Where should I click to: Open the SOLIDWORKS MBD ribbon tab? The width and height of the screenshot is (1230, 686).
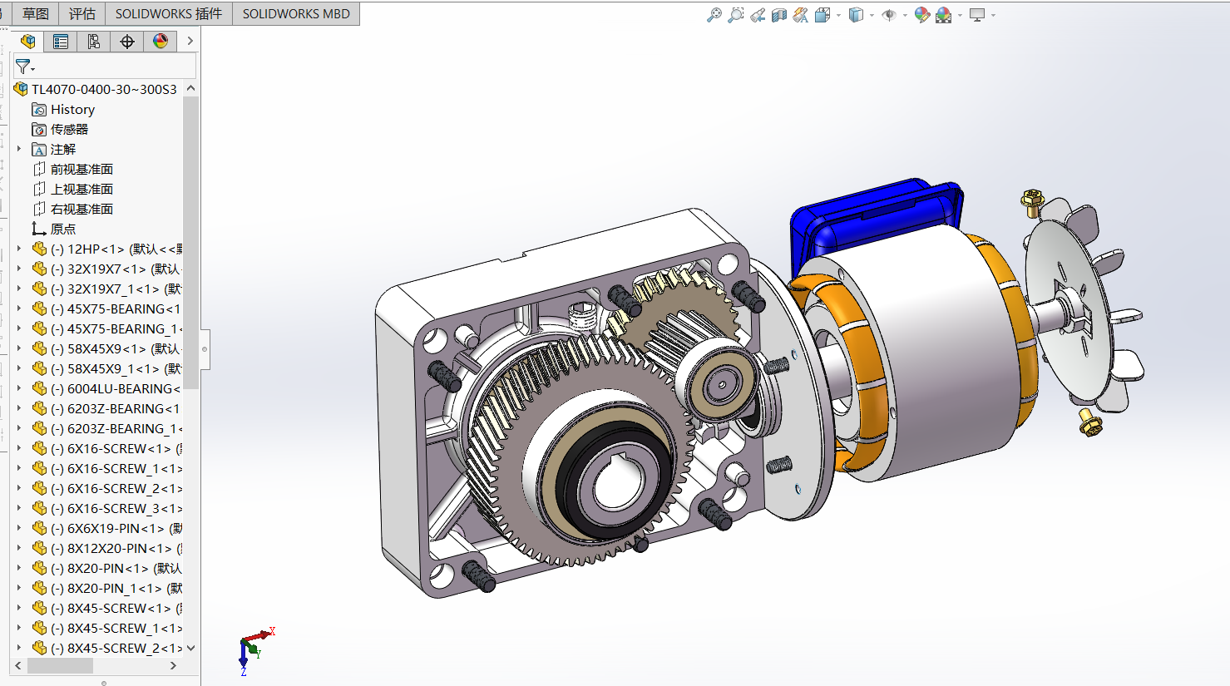(296, 13)
